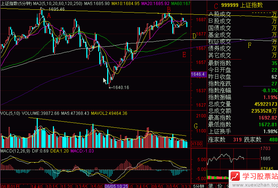Click the 1627 price axis label

tap(201, 105)
